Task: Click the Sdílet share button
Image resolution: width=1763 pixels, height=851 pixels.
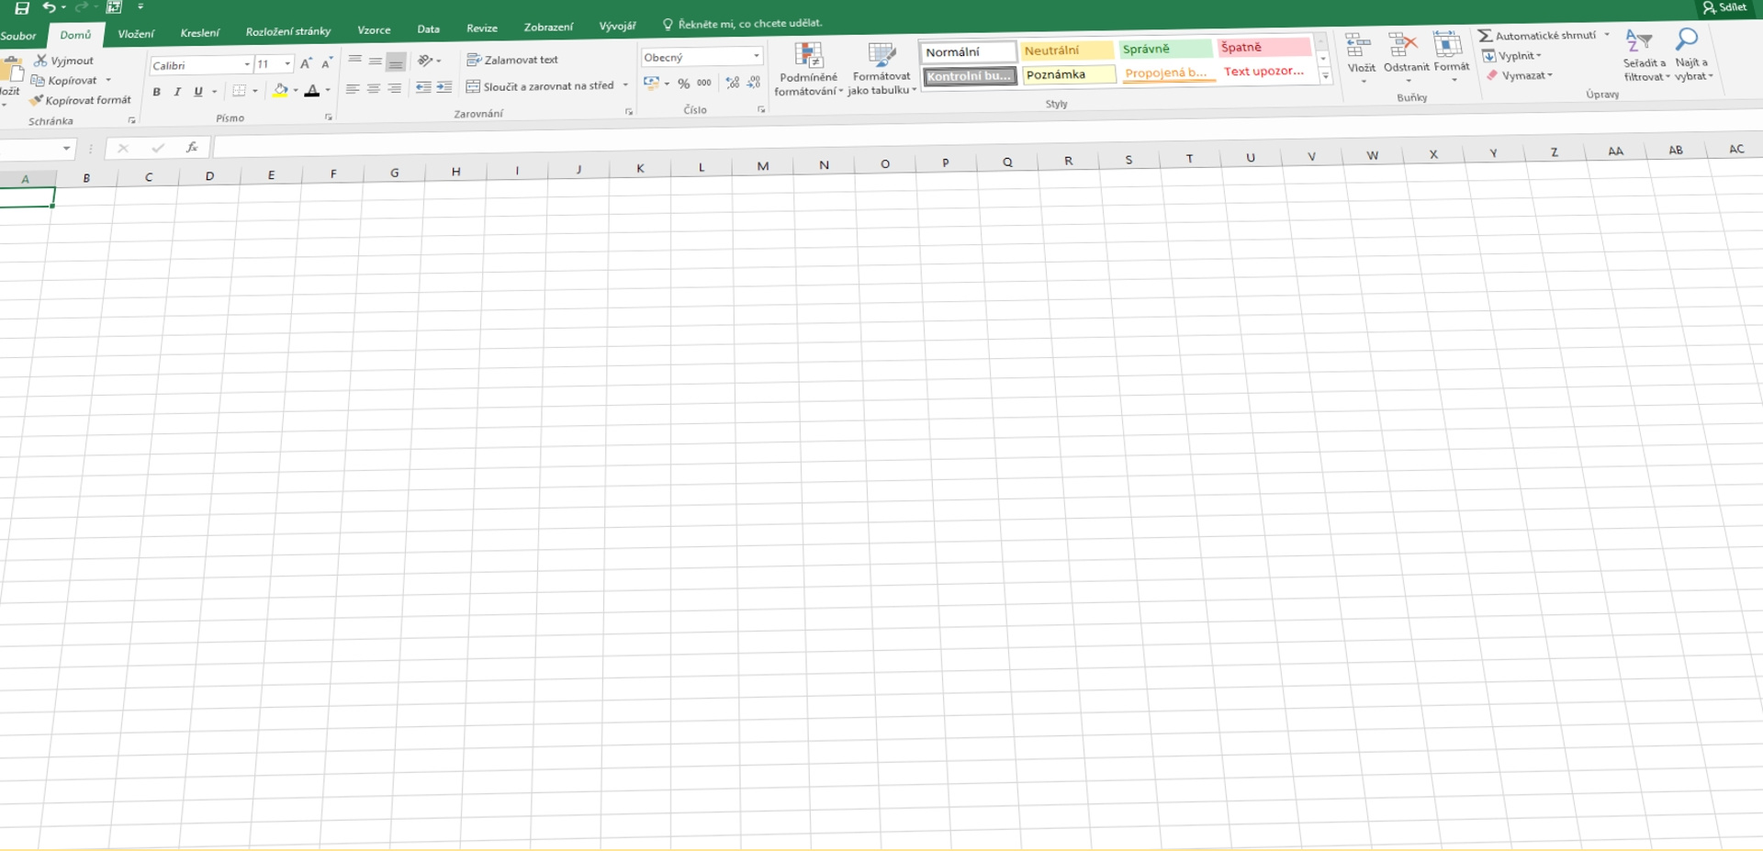Action: pyautogui.click(x=1724, y=7)
